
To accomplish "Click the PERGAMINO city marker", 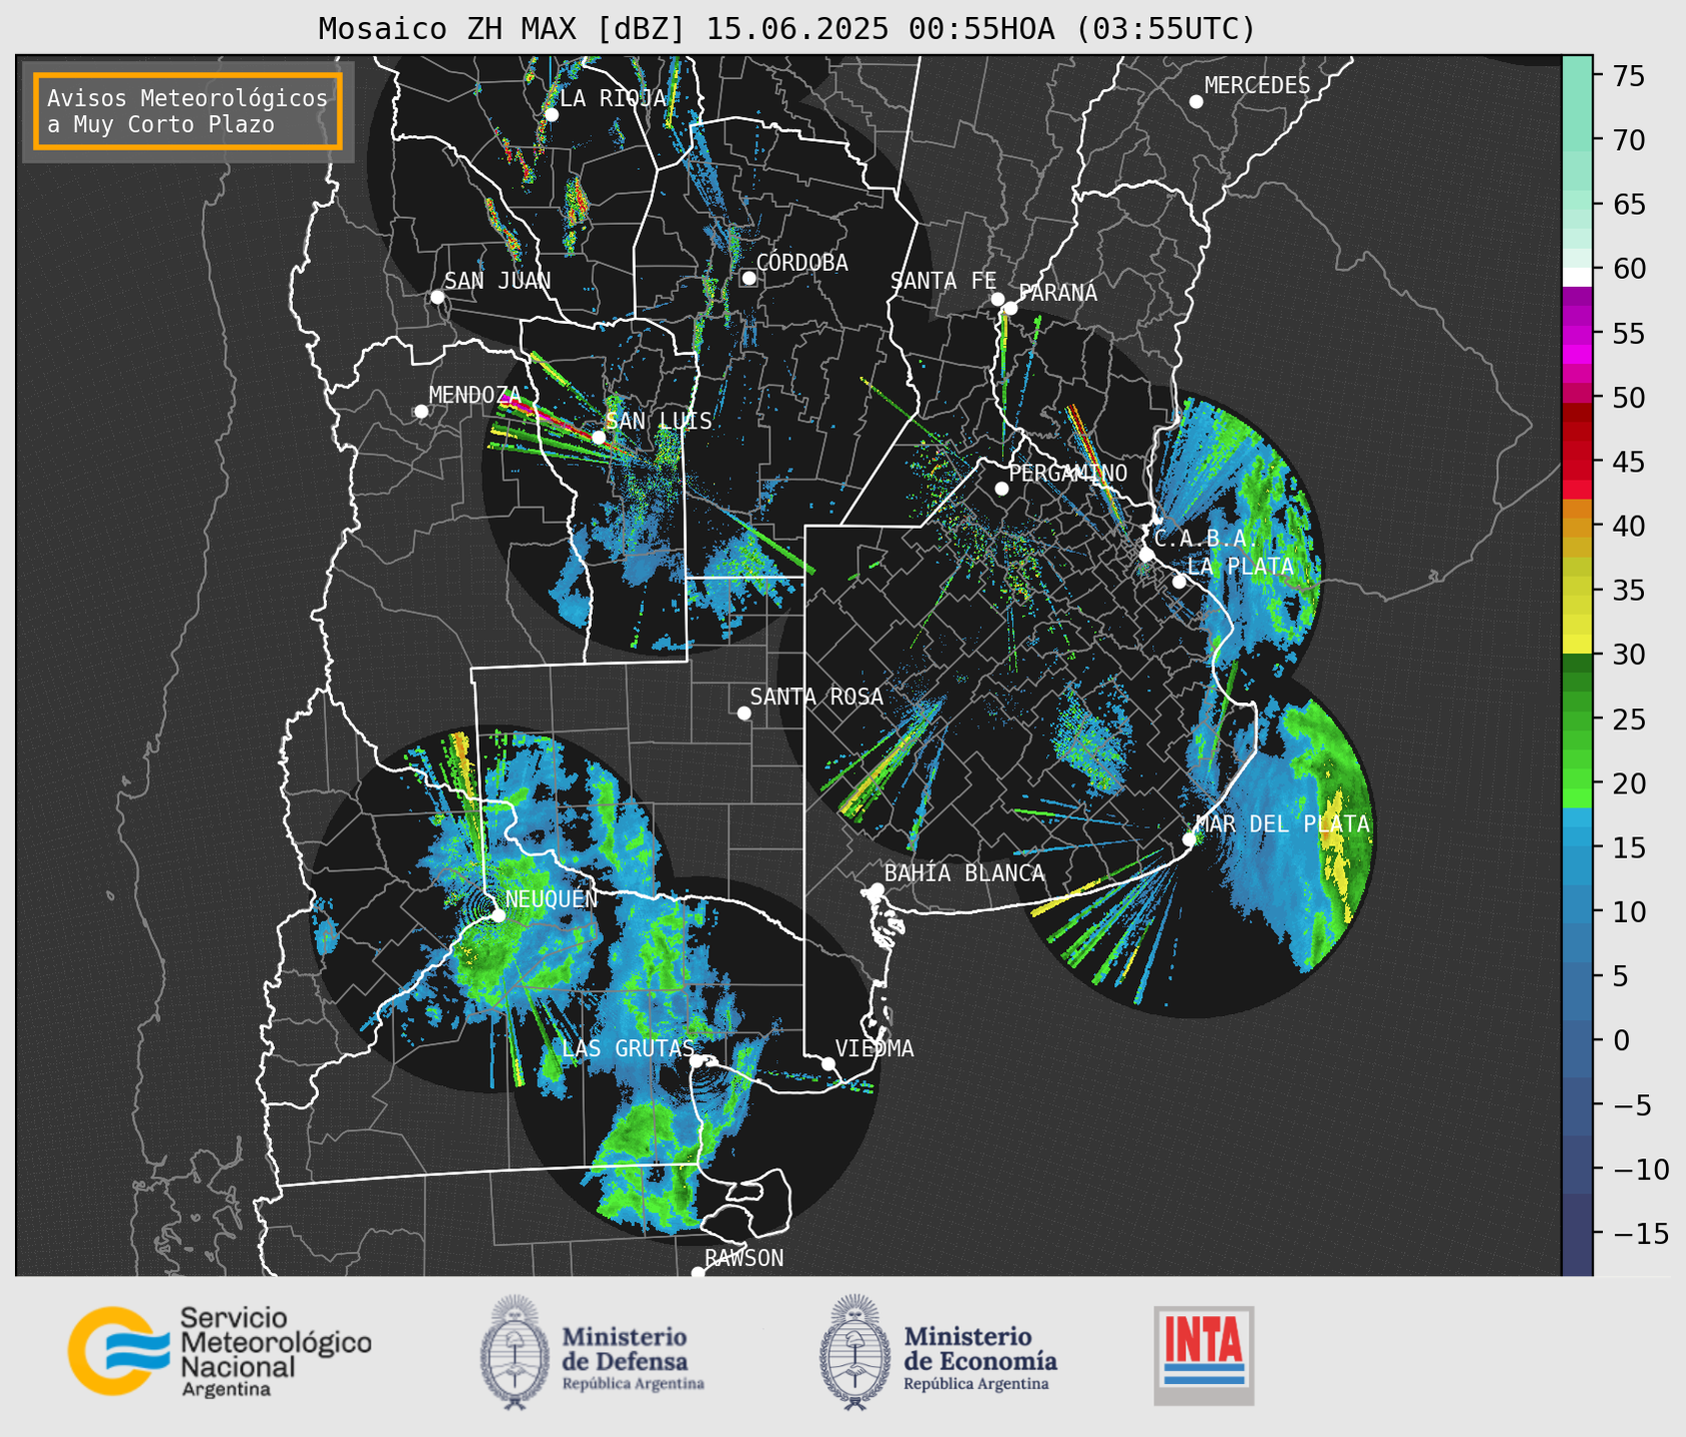I will [1001, 489].
